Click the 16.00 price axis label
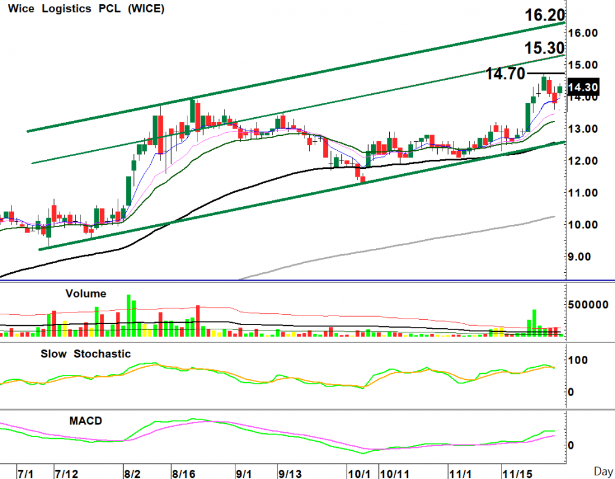The width and height of the screenshot is (615, 479). point(583,33)
